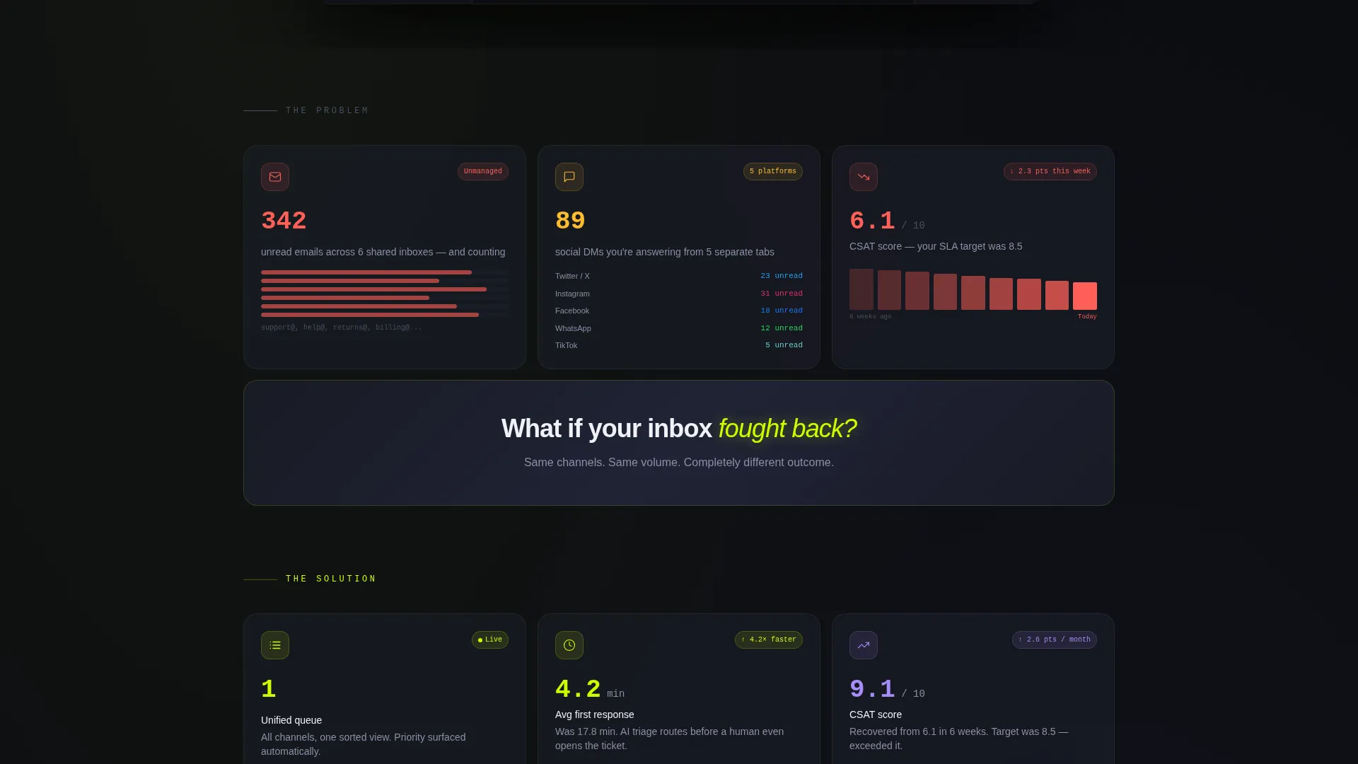Viewport: 1358px width, 764px height.
Task: Click the 6.1 CSAT score number
Action: (872, 221)
